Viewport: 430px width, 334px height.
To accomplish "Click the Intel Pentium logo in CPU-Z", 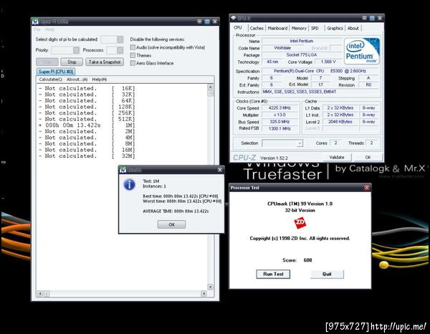I will (x=362, y=52).
